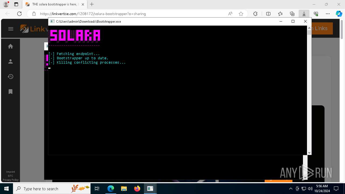Open the Collections icon
This screenshot has height=194, width=345.
tap(292, 14)
